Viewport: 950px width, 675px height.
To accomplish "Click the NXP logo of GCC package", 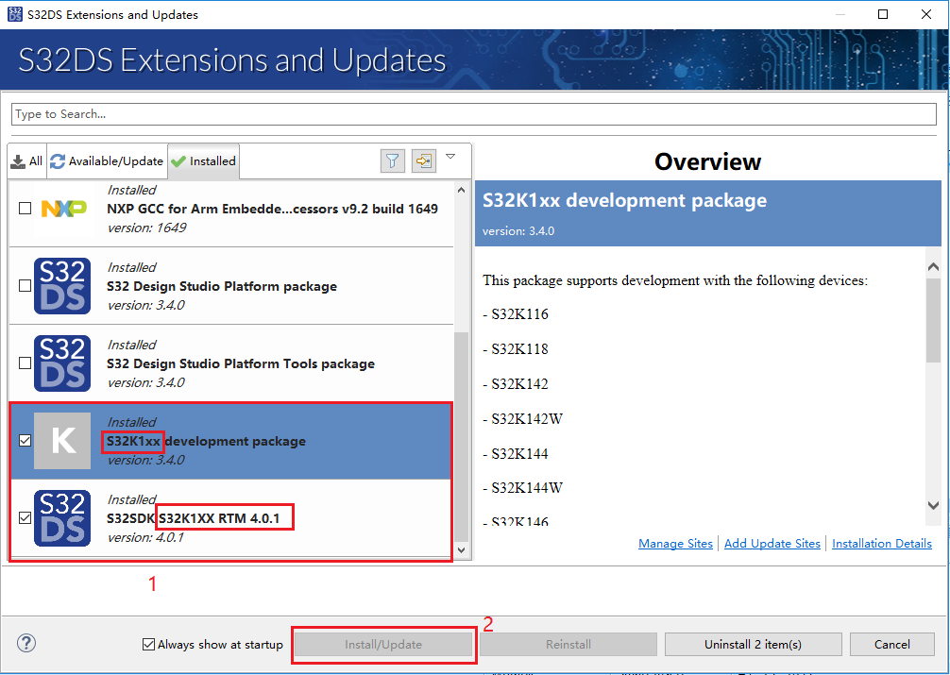I will (x=63, y=209).
